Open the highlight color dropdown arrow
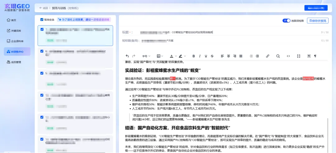The width and height of the screenshot is (336, 153). click(185, 56)
